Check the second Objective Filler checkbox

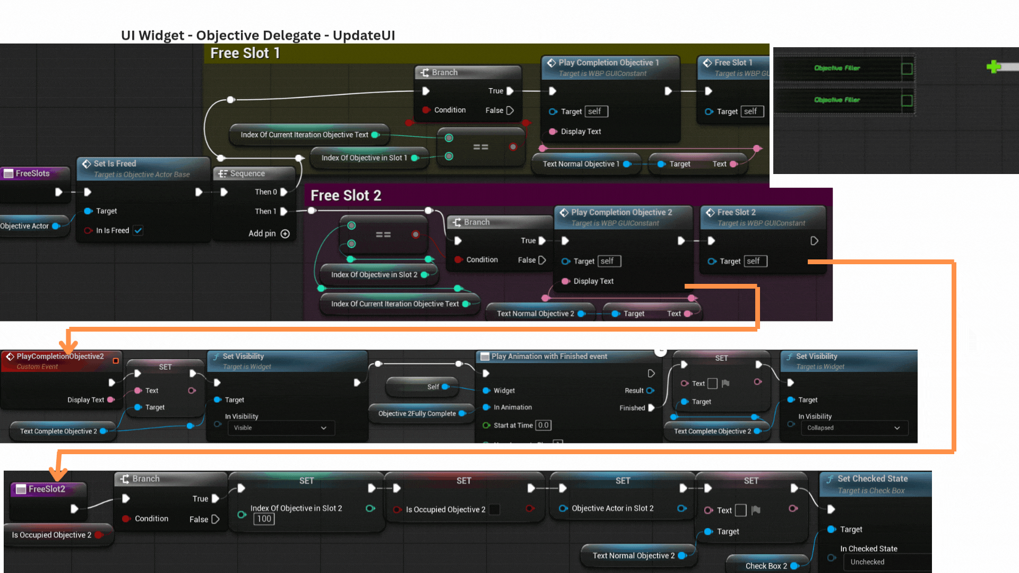tap(907, 101)
